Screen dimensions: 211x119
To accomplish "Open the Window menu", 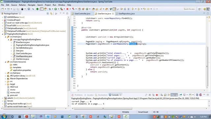I will (x=62, y=5).
